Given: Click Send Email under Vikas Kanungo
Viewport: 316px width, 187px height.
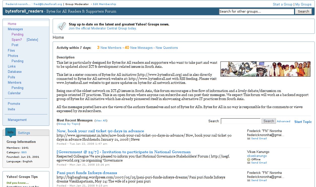Looking at the screenshot, I should point(259,163).
